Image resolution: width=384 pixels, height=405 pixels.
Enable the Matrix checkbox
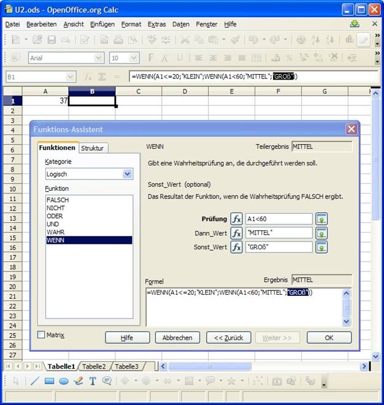click(x=41, y=335)
